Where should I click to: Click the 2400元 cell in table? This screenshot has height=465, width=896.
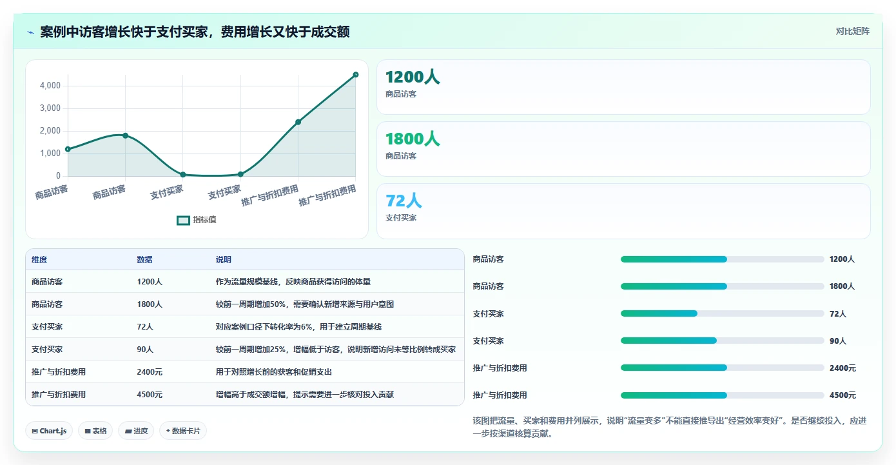click(x=150, y=372)
